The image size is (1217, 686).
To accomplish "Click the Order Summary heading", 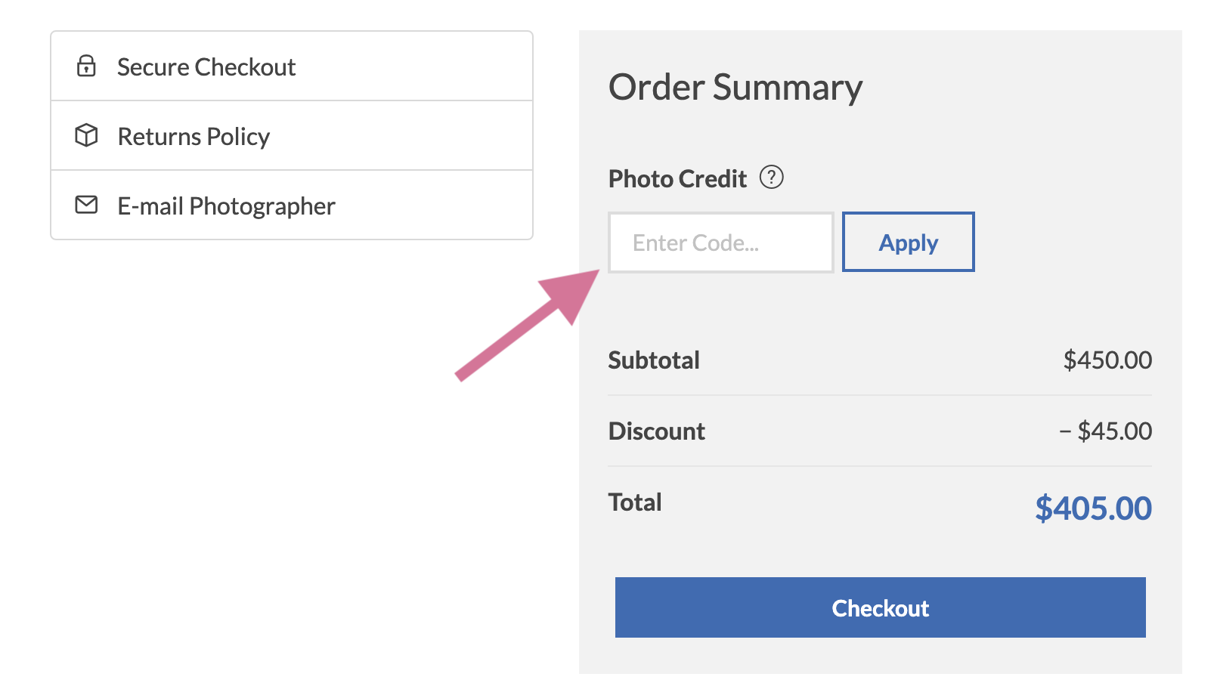I will [735, 88].
